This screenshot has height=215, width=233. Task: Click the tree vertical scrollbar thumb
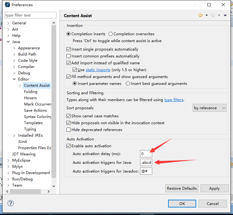(54, 101)
